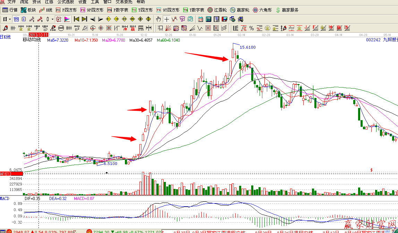Toggle the crosshair cursor tool

point(167,19)
